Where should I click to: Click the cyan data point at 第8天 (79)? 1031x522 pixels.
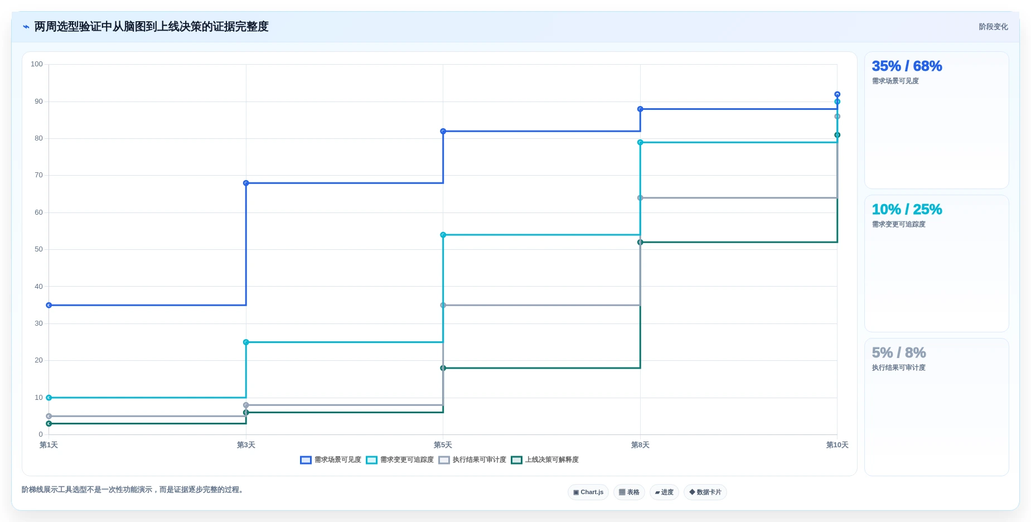tap(640, 143)
